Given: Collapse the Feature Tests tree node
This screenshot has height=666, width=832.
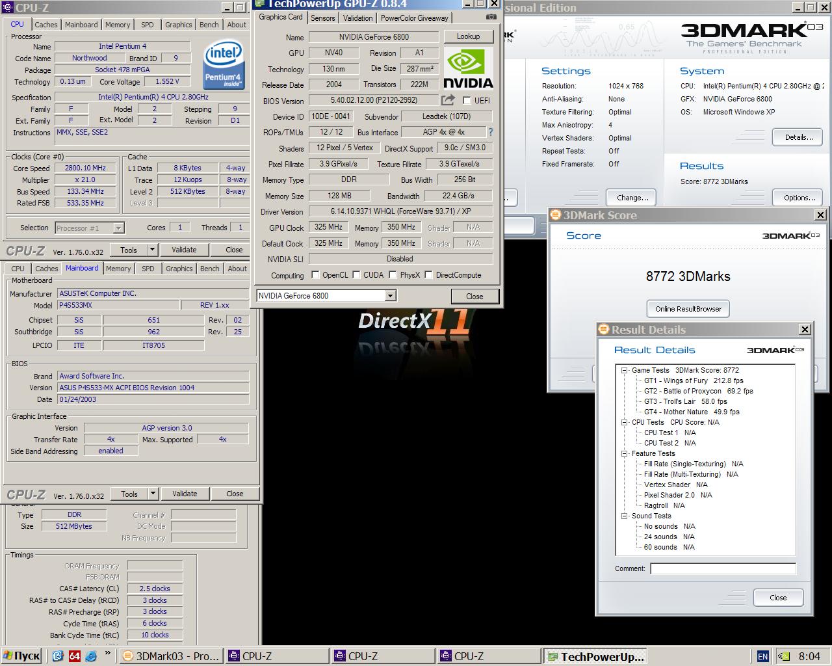Looking at the screenshot, I should click(624, 453).
